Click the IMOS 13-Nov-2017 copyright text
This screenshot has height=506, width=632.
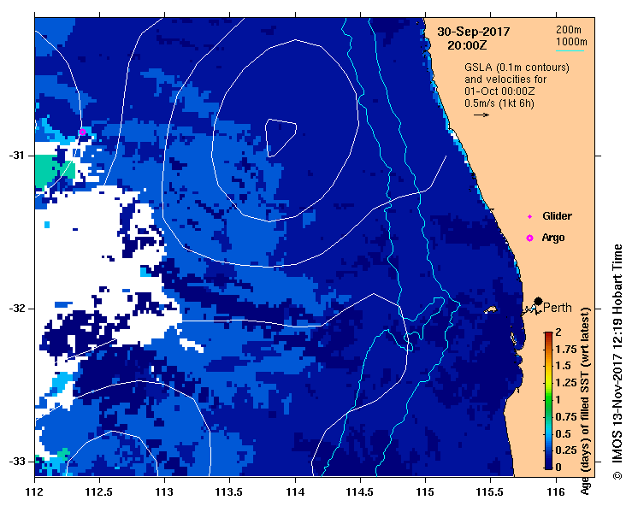(x=617, y=362)
